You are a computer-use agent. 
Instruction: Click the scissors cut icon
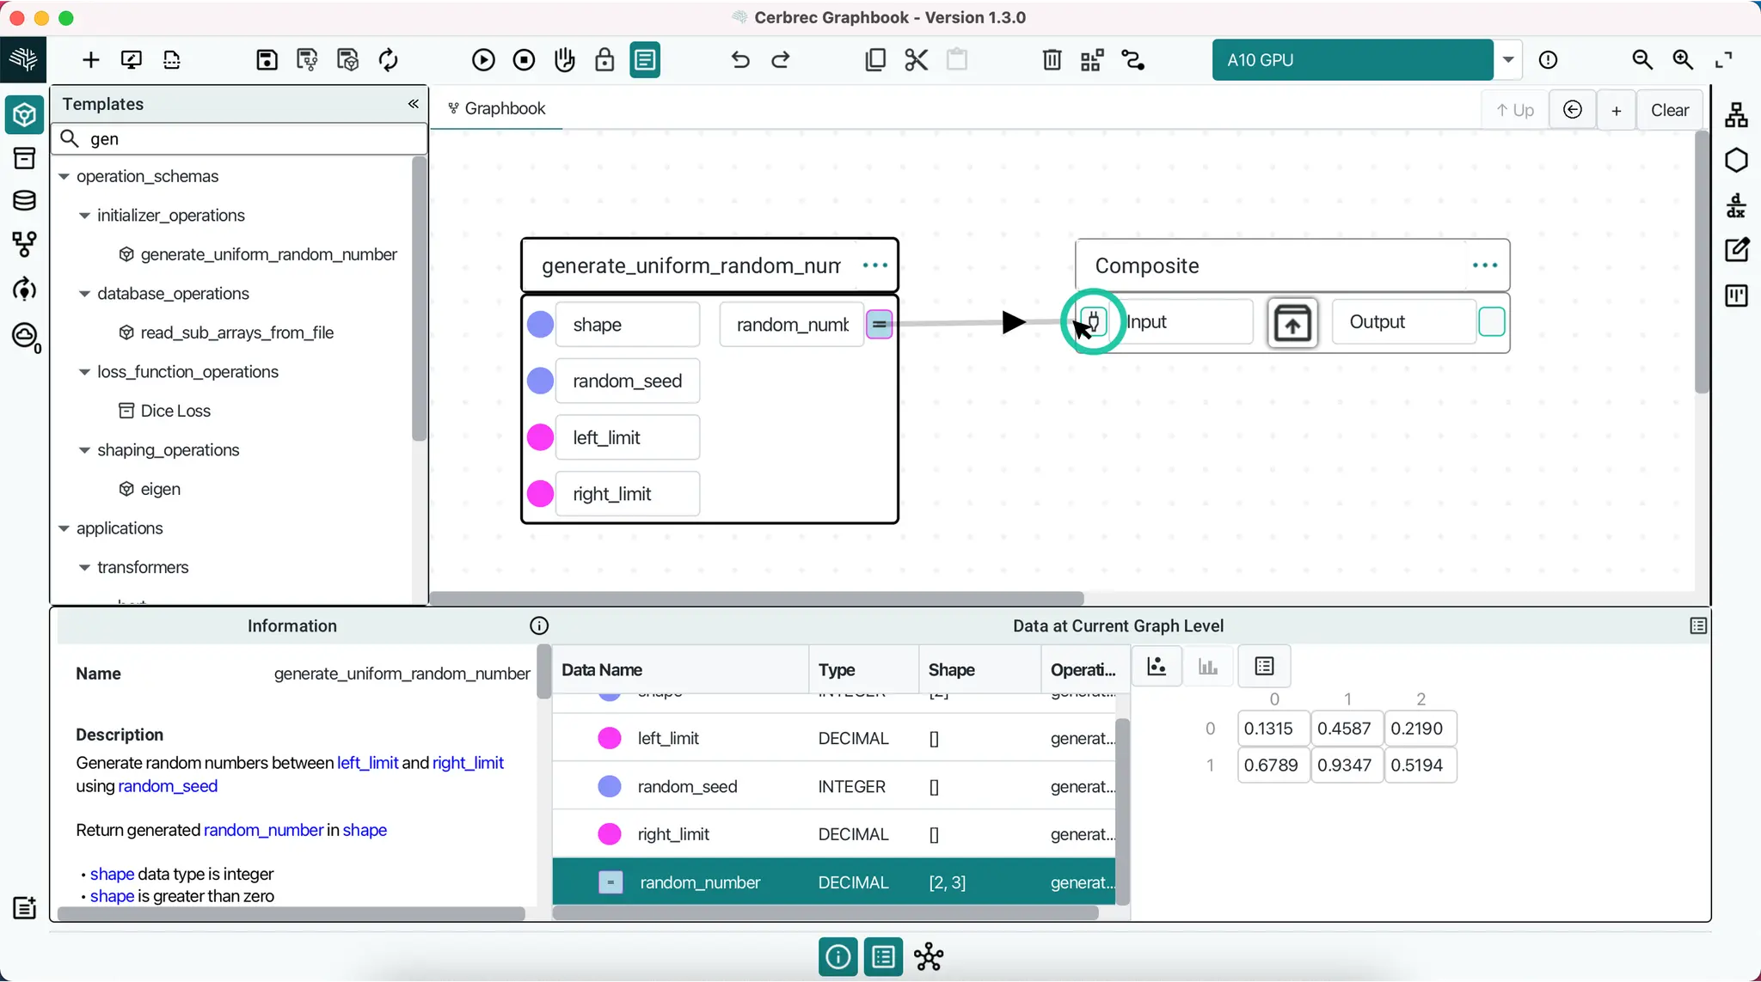click(917, 60)
